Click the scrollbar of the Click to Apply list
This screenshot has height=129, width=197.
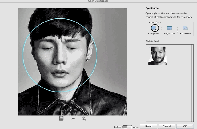pyautogui.click(x=192, y=83)
